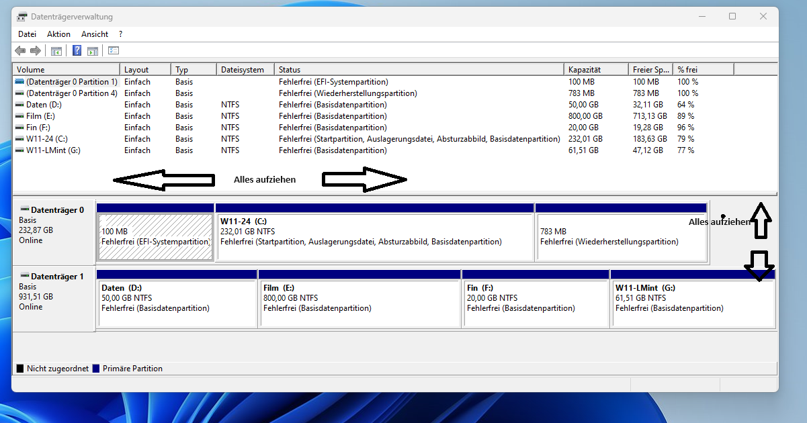Click the 19,28 GB free space cell

pyautogui.click(x=648, y=128)
